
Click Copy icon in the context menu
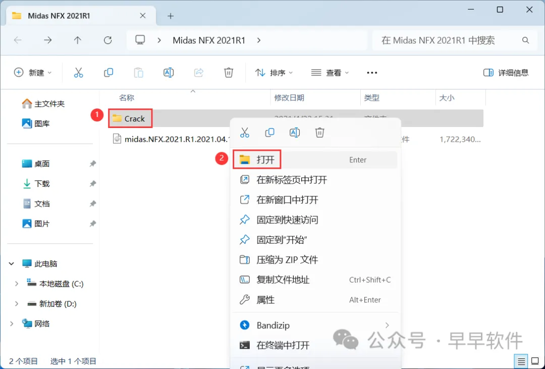click(x=269, y=132)
